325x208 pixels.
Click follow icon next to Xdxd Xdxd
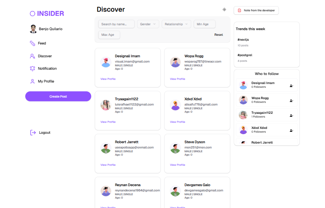[291, 130]
